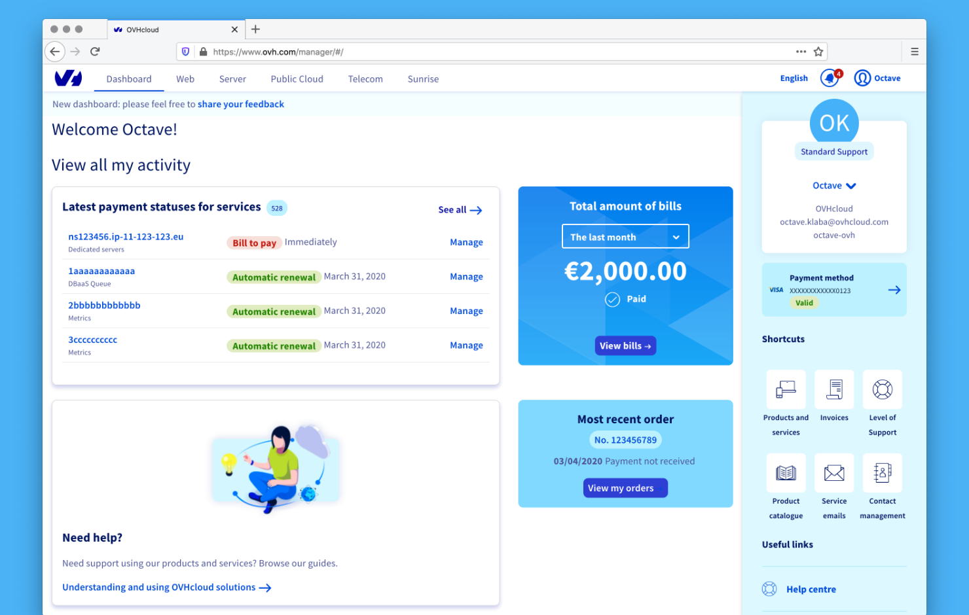
Task: Click the OVHcloud logo icon
Action: (68, 79)
